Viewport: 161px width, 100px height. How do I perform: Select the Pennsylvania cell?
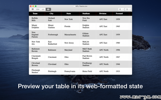point(70,71)
